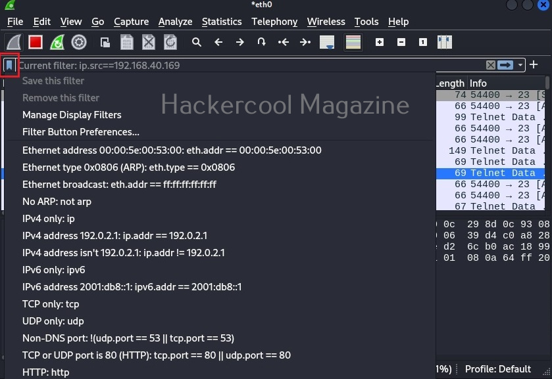Screen dimensions: 552x379
Task: Restart the current capture with the green fin
Action: click(57, 43)
